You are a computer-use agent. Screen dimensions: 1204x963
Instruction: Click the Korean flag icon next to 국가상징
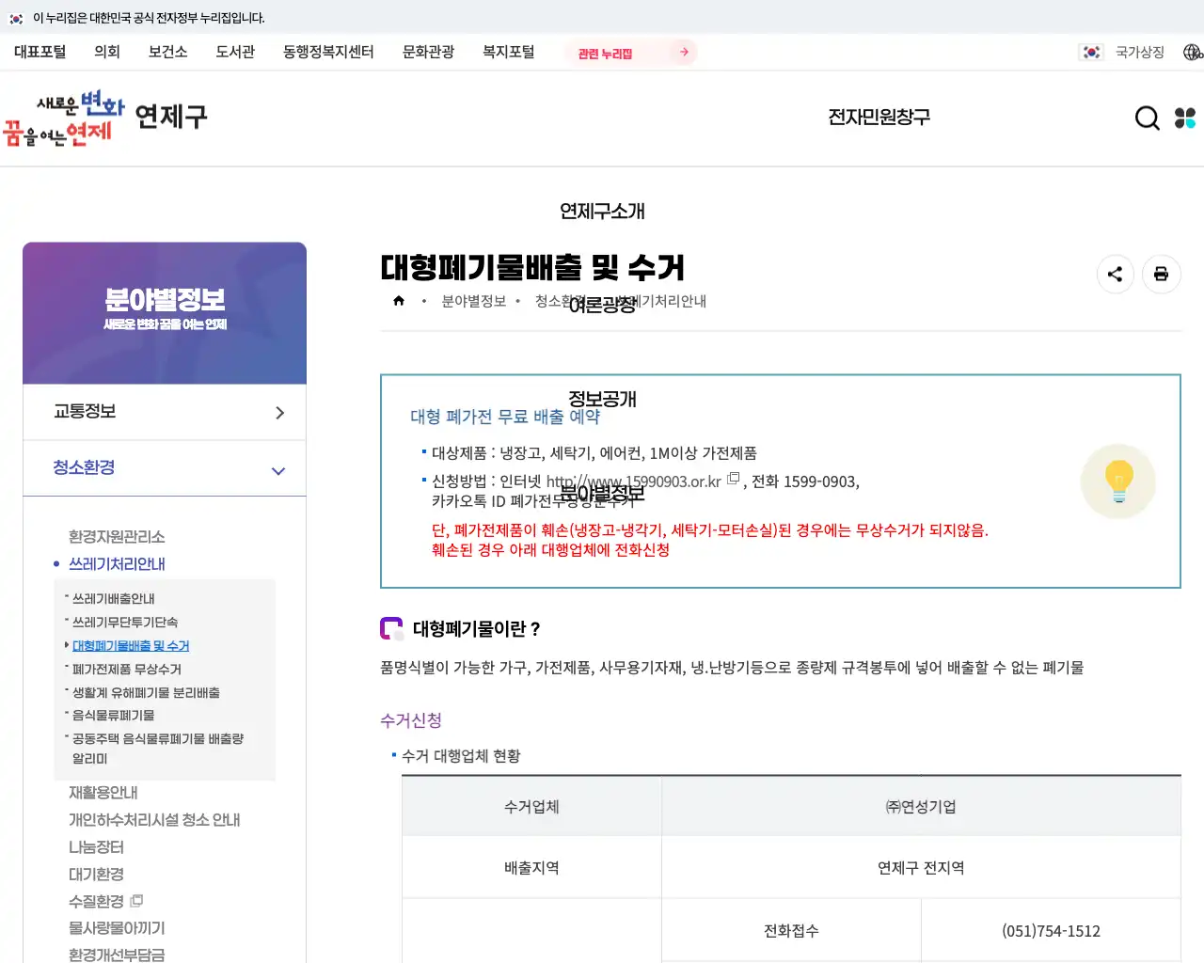(1091, 52)
